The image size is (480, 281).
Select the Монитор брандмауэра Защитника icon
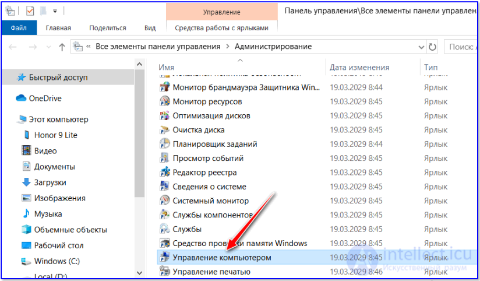pyautogui.click(x=165, y=87)
